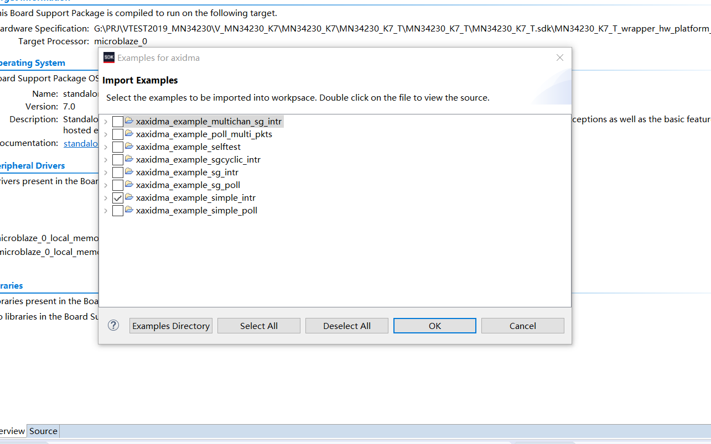Select the xaxidma_example_sg_intr row label
Screen dimensions: 711x444
[187, 173]
